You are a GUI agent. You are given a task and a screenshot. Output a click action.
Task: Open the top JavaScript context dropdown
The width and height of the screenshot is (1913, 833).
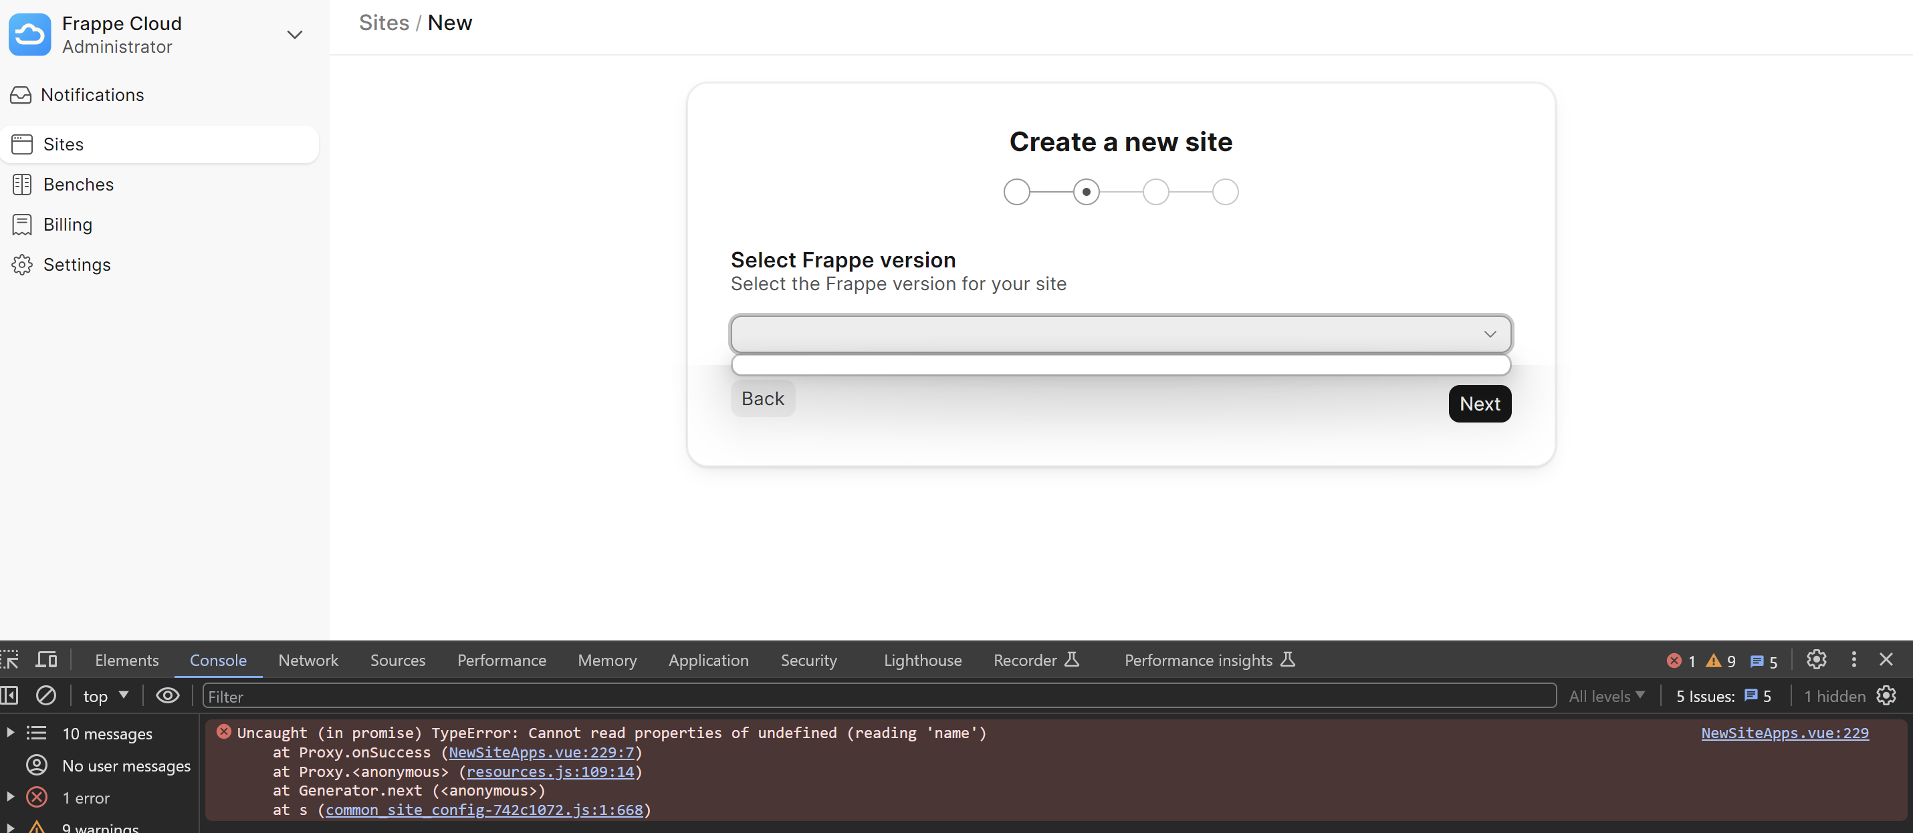pos(106,697)
